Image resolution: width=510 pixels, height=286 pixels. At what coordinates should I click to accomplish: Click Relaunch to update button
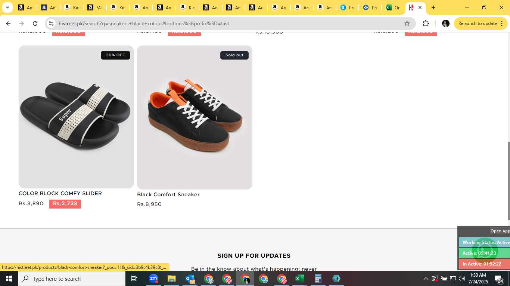(481, 23)
